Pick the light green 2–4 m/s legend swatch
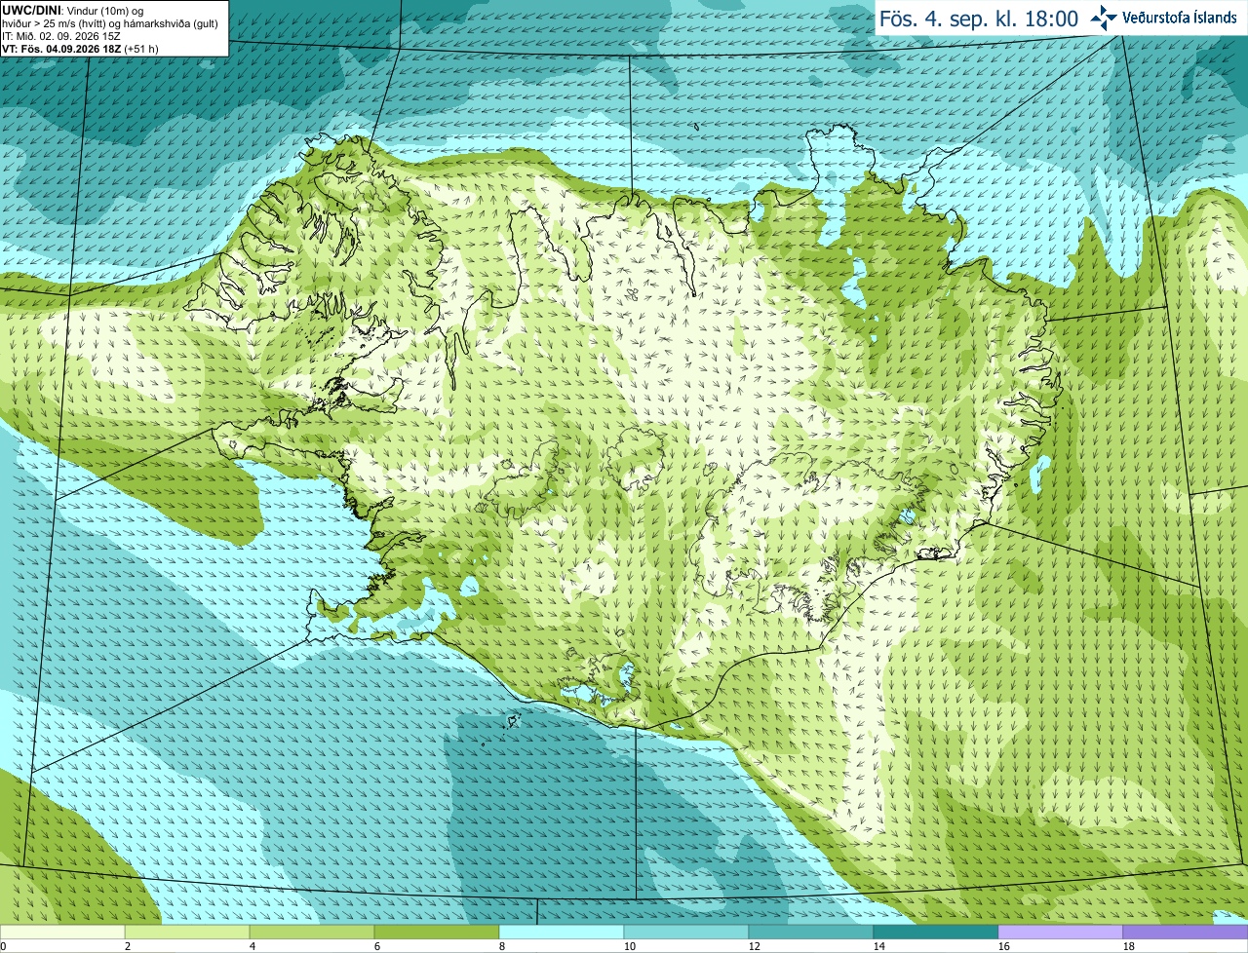 pyautogui.click(x=187, y=933)
